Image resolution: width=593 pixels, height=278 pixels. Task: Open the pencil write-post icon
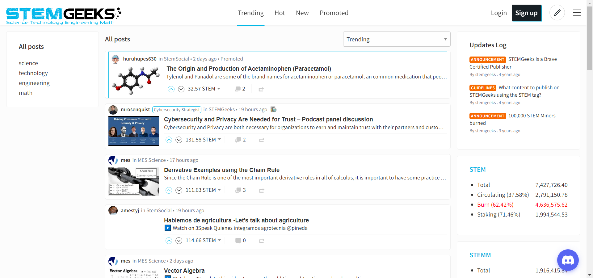click(x=557, y=13)
